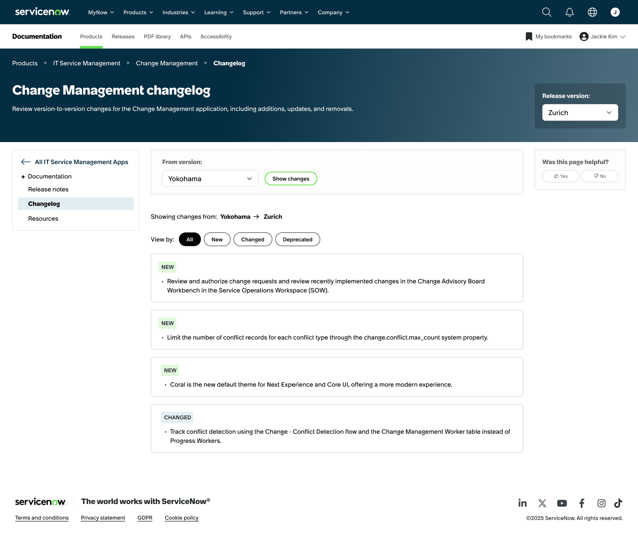Image resolution: width=638 pixels, height=534 pixels.
Task: Click the change.conflict.max_count entry text
Action: (328, 337)
